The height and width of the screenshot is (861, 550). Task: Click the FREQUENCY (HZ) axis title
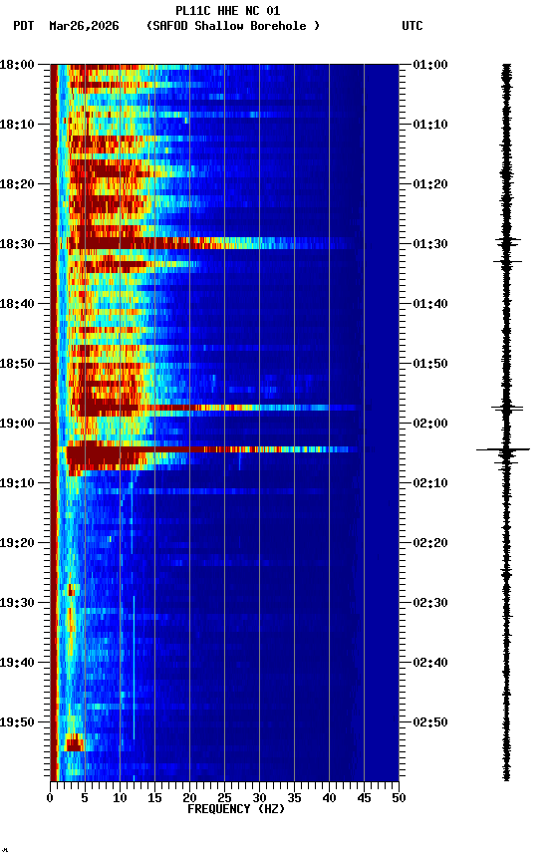(236, 809)
